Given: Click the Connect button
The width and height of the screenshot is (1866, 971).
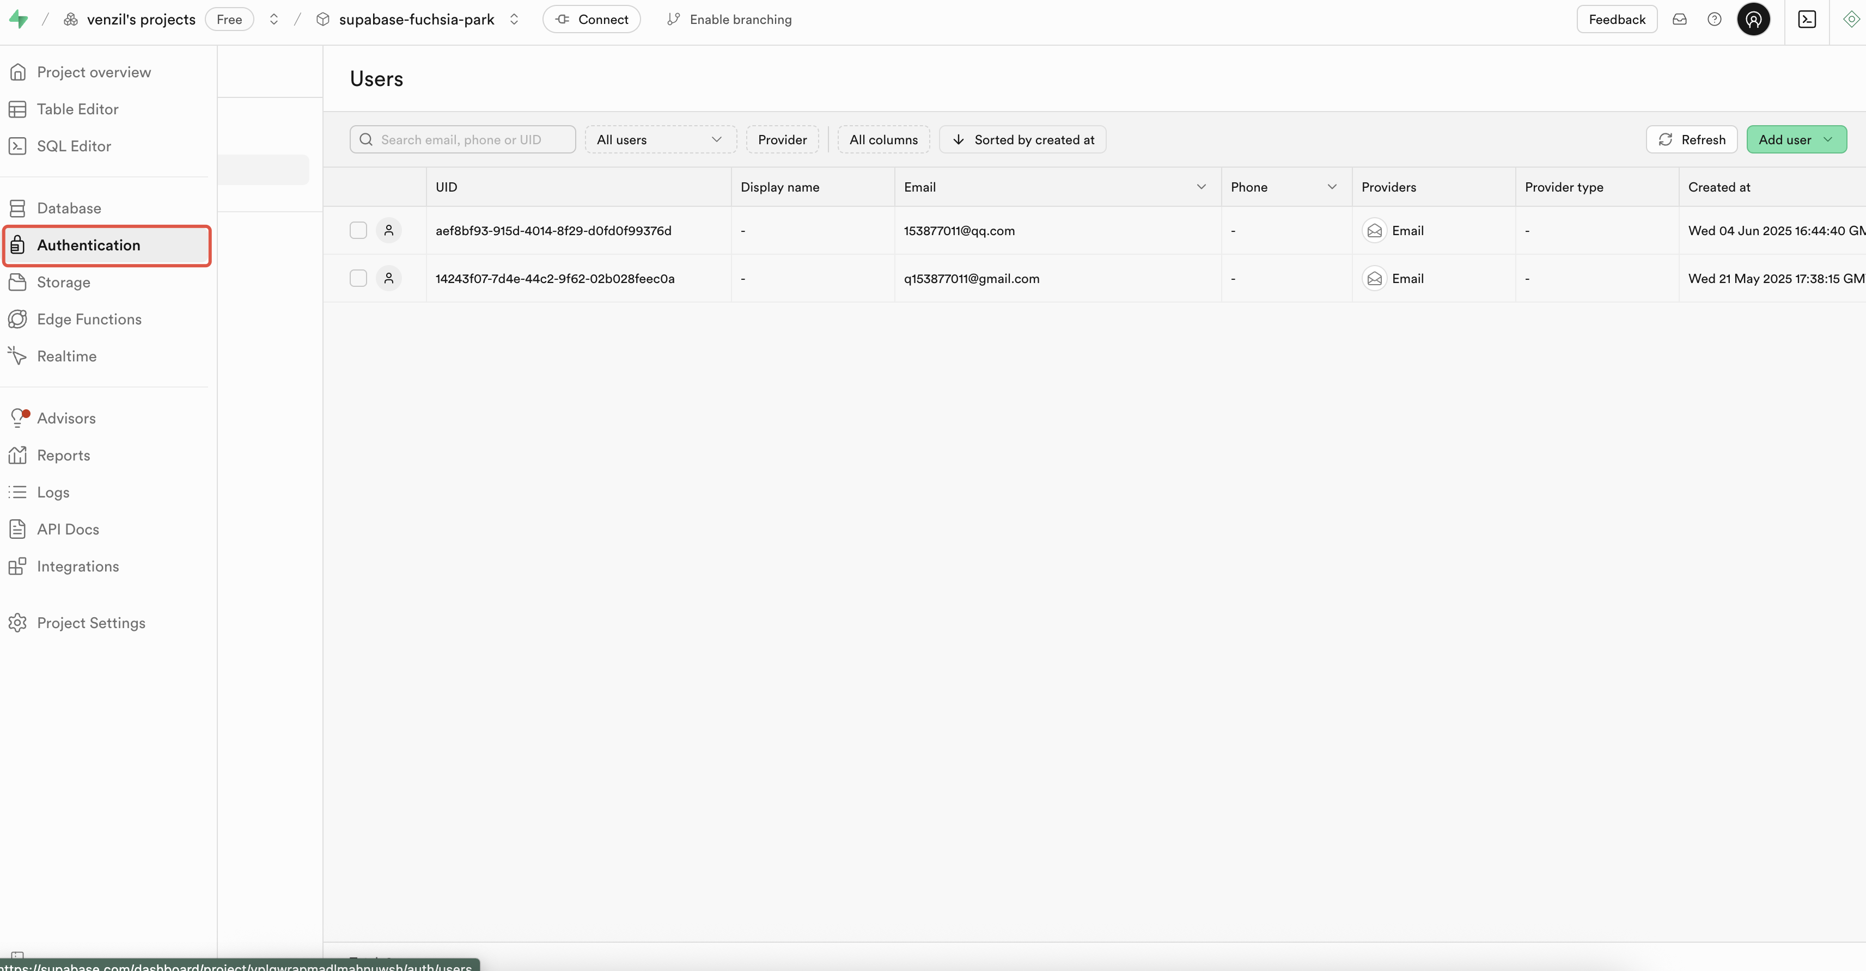Looking at the screenshot, I should tap(591, 20).
